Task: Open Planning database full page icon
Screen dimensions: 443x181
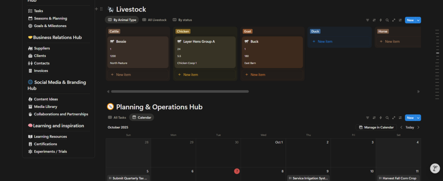Action: [394, 117]
